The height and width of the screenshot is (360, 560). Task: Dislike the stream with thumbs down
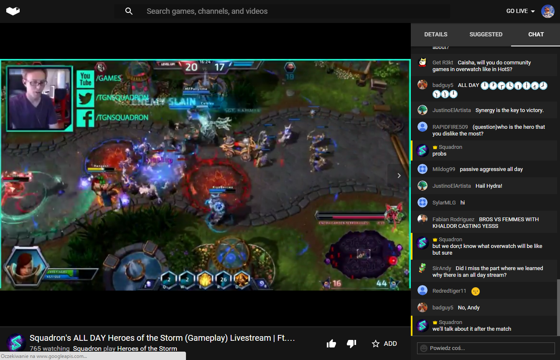click(x=351, y=344)
